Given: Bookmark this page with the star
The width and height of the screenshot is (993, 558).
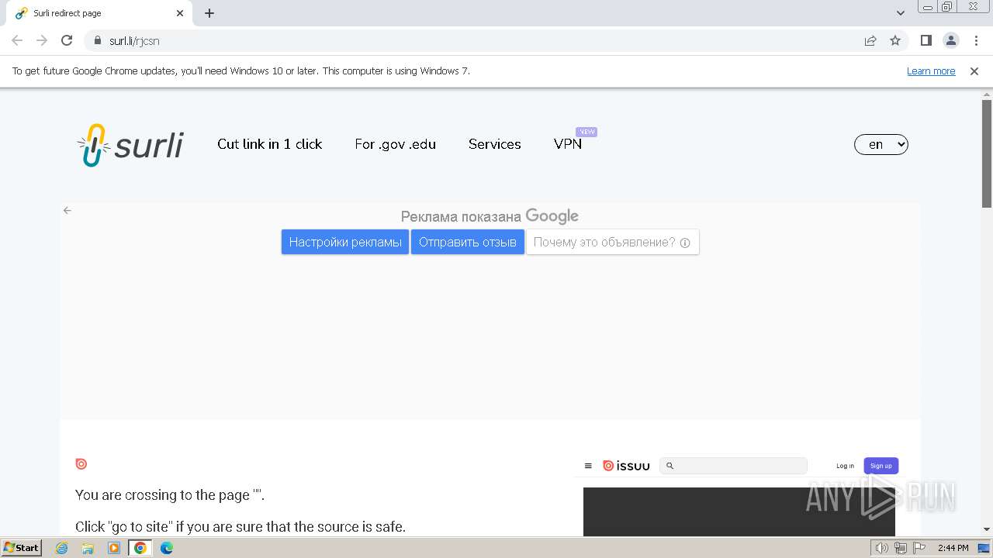Looking at the screenshot, I should pyautogui.click(x=895, y=41).
